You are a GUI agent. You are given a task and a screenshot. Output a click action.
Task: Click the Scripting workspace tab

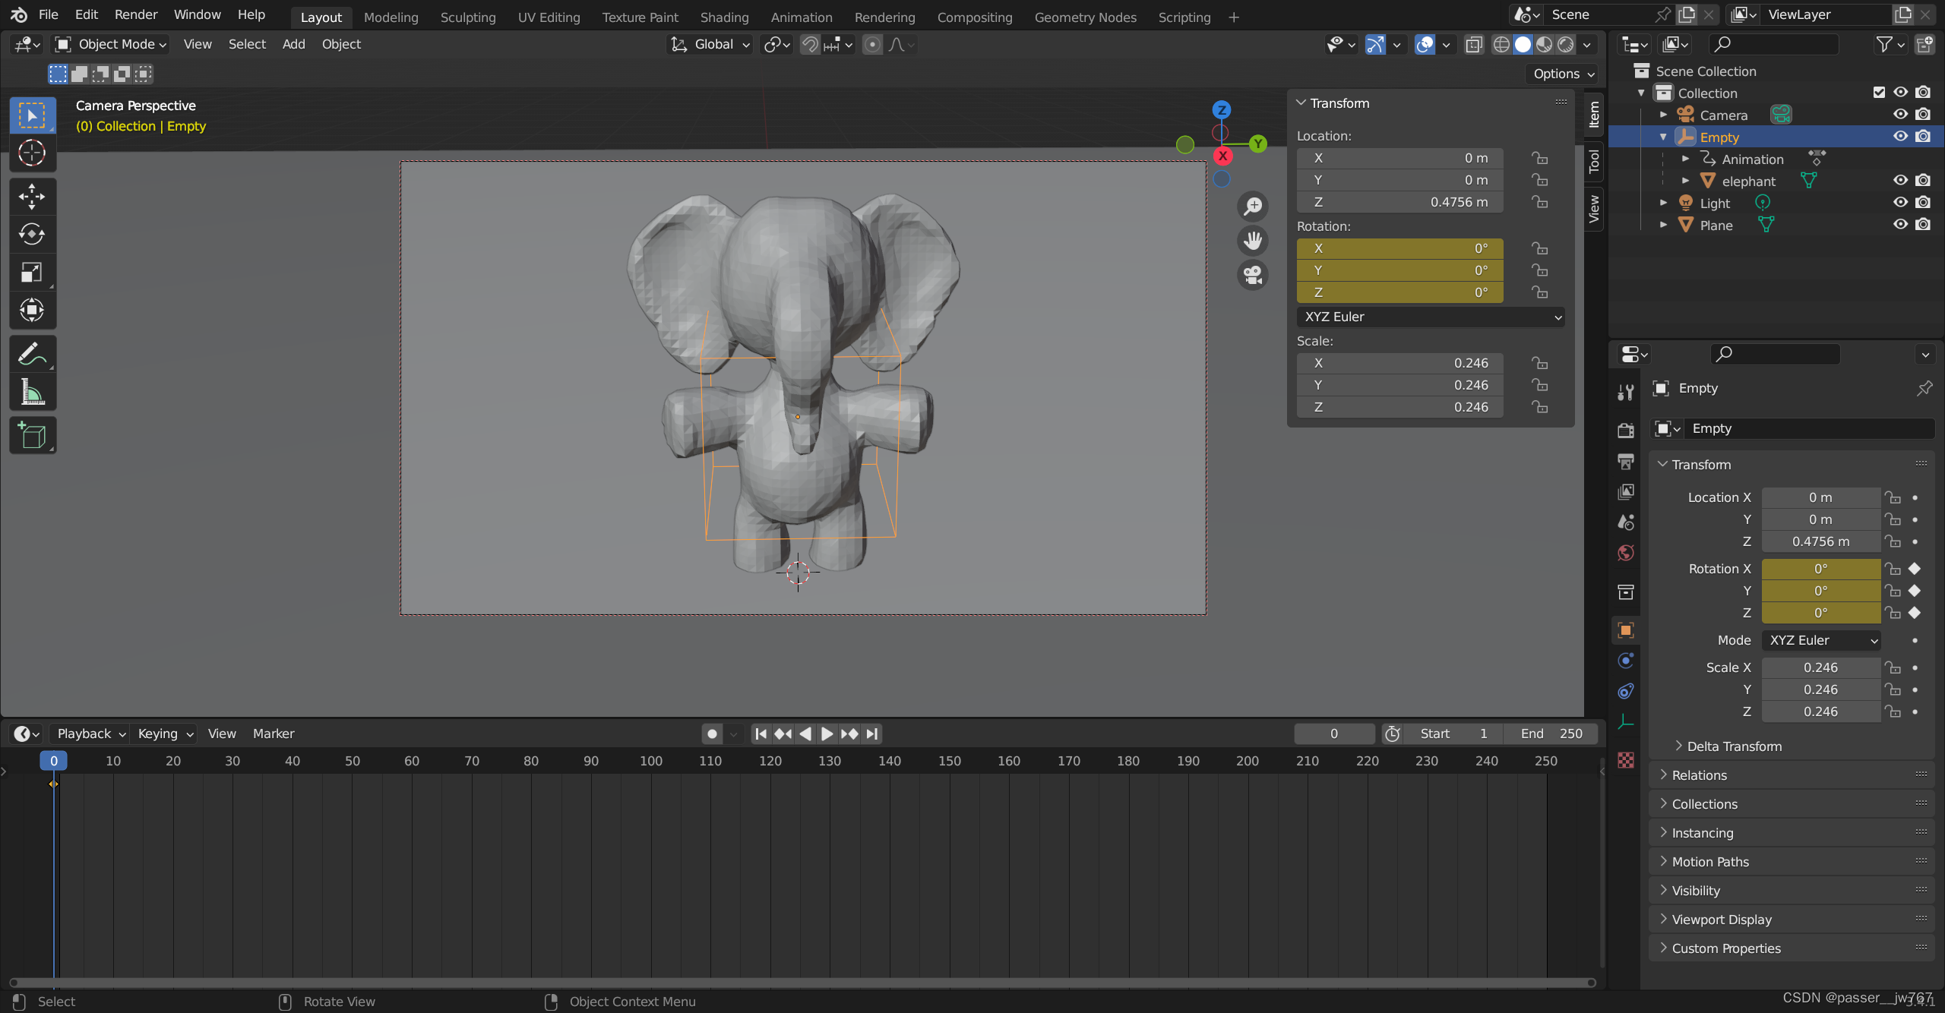click(1184, 15)
